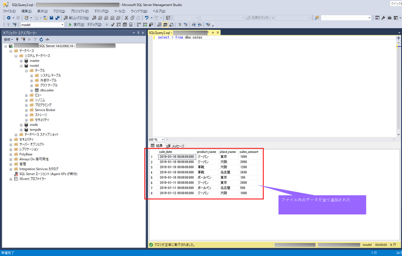
Task: Expand the PolyBase folder node
Action: coord(11,154)
